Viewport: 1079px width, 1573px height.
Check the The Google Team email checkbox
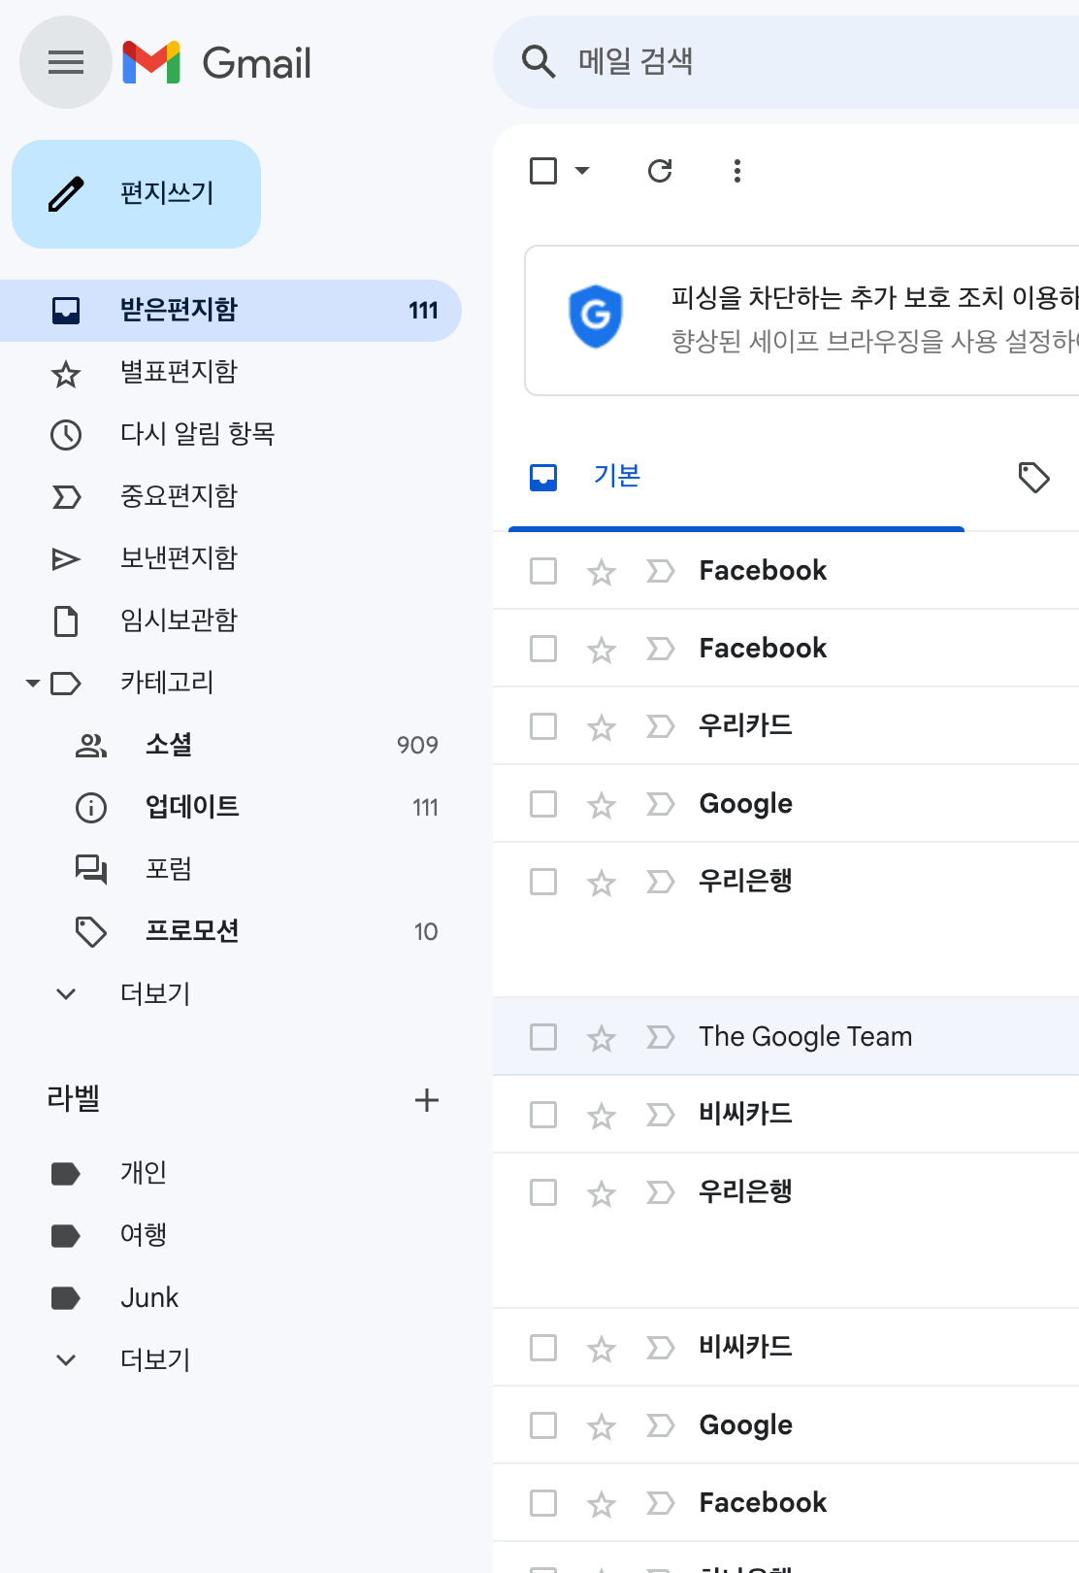[543, 1037]
